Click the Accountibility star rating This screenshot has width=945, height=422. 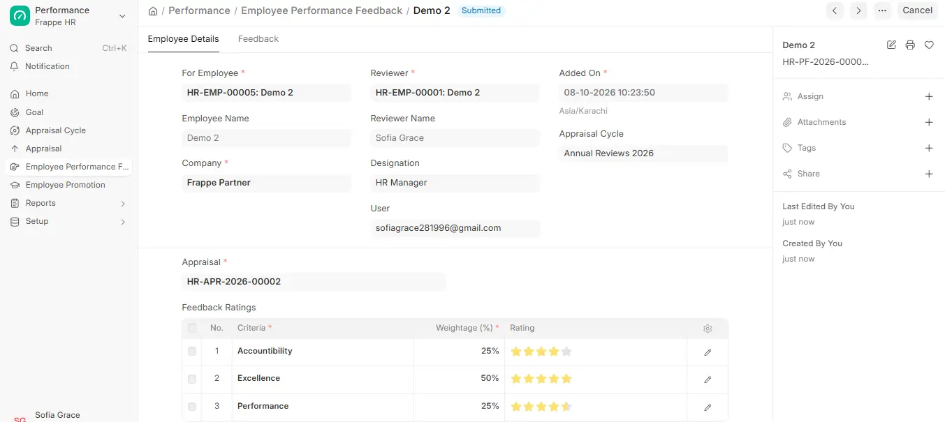click(541, 352)
